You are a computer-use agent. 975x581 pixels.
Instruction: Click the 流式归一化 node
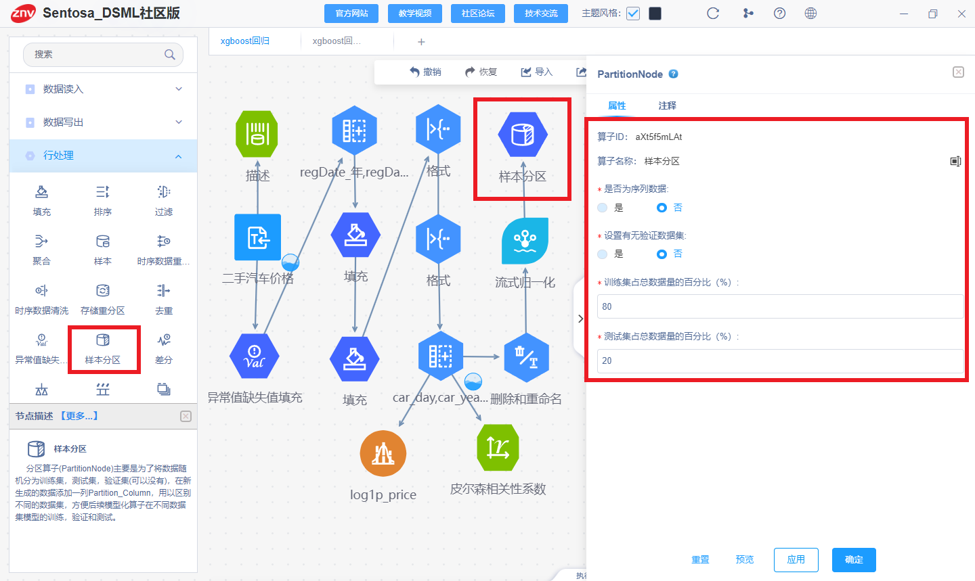point(525,241)
